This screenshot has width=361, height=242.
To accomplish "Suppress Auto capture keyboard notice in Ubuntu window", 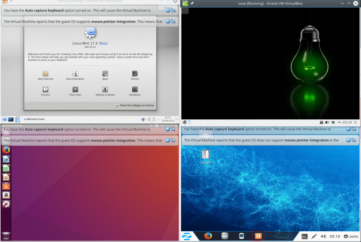I will coord(173,129).
